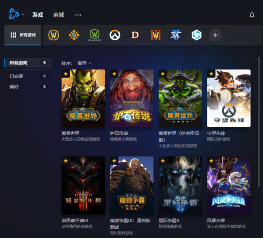
Task: Click the 所有游戏 count badge 9
Action: 44,63
